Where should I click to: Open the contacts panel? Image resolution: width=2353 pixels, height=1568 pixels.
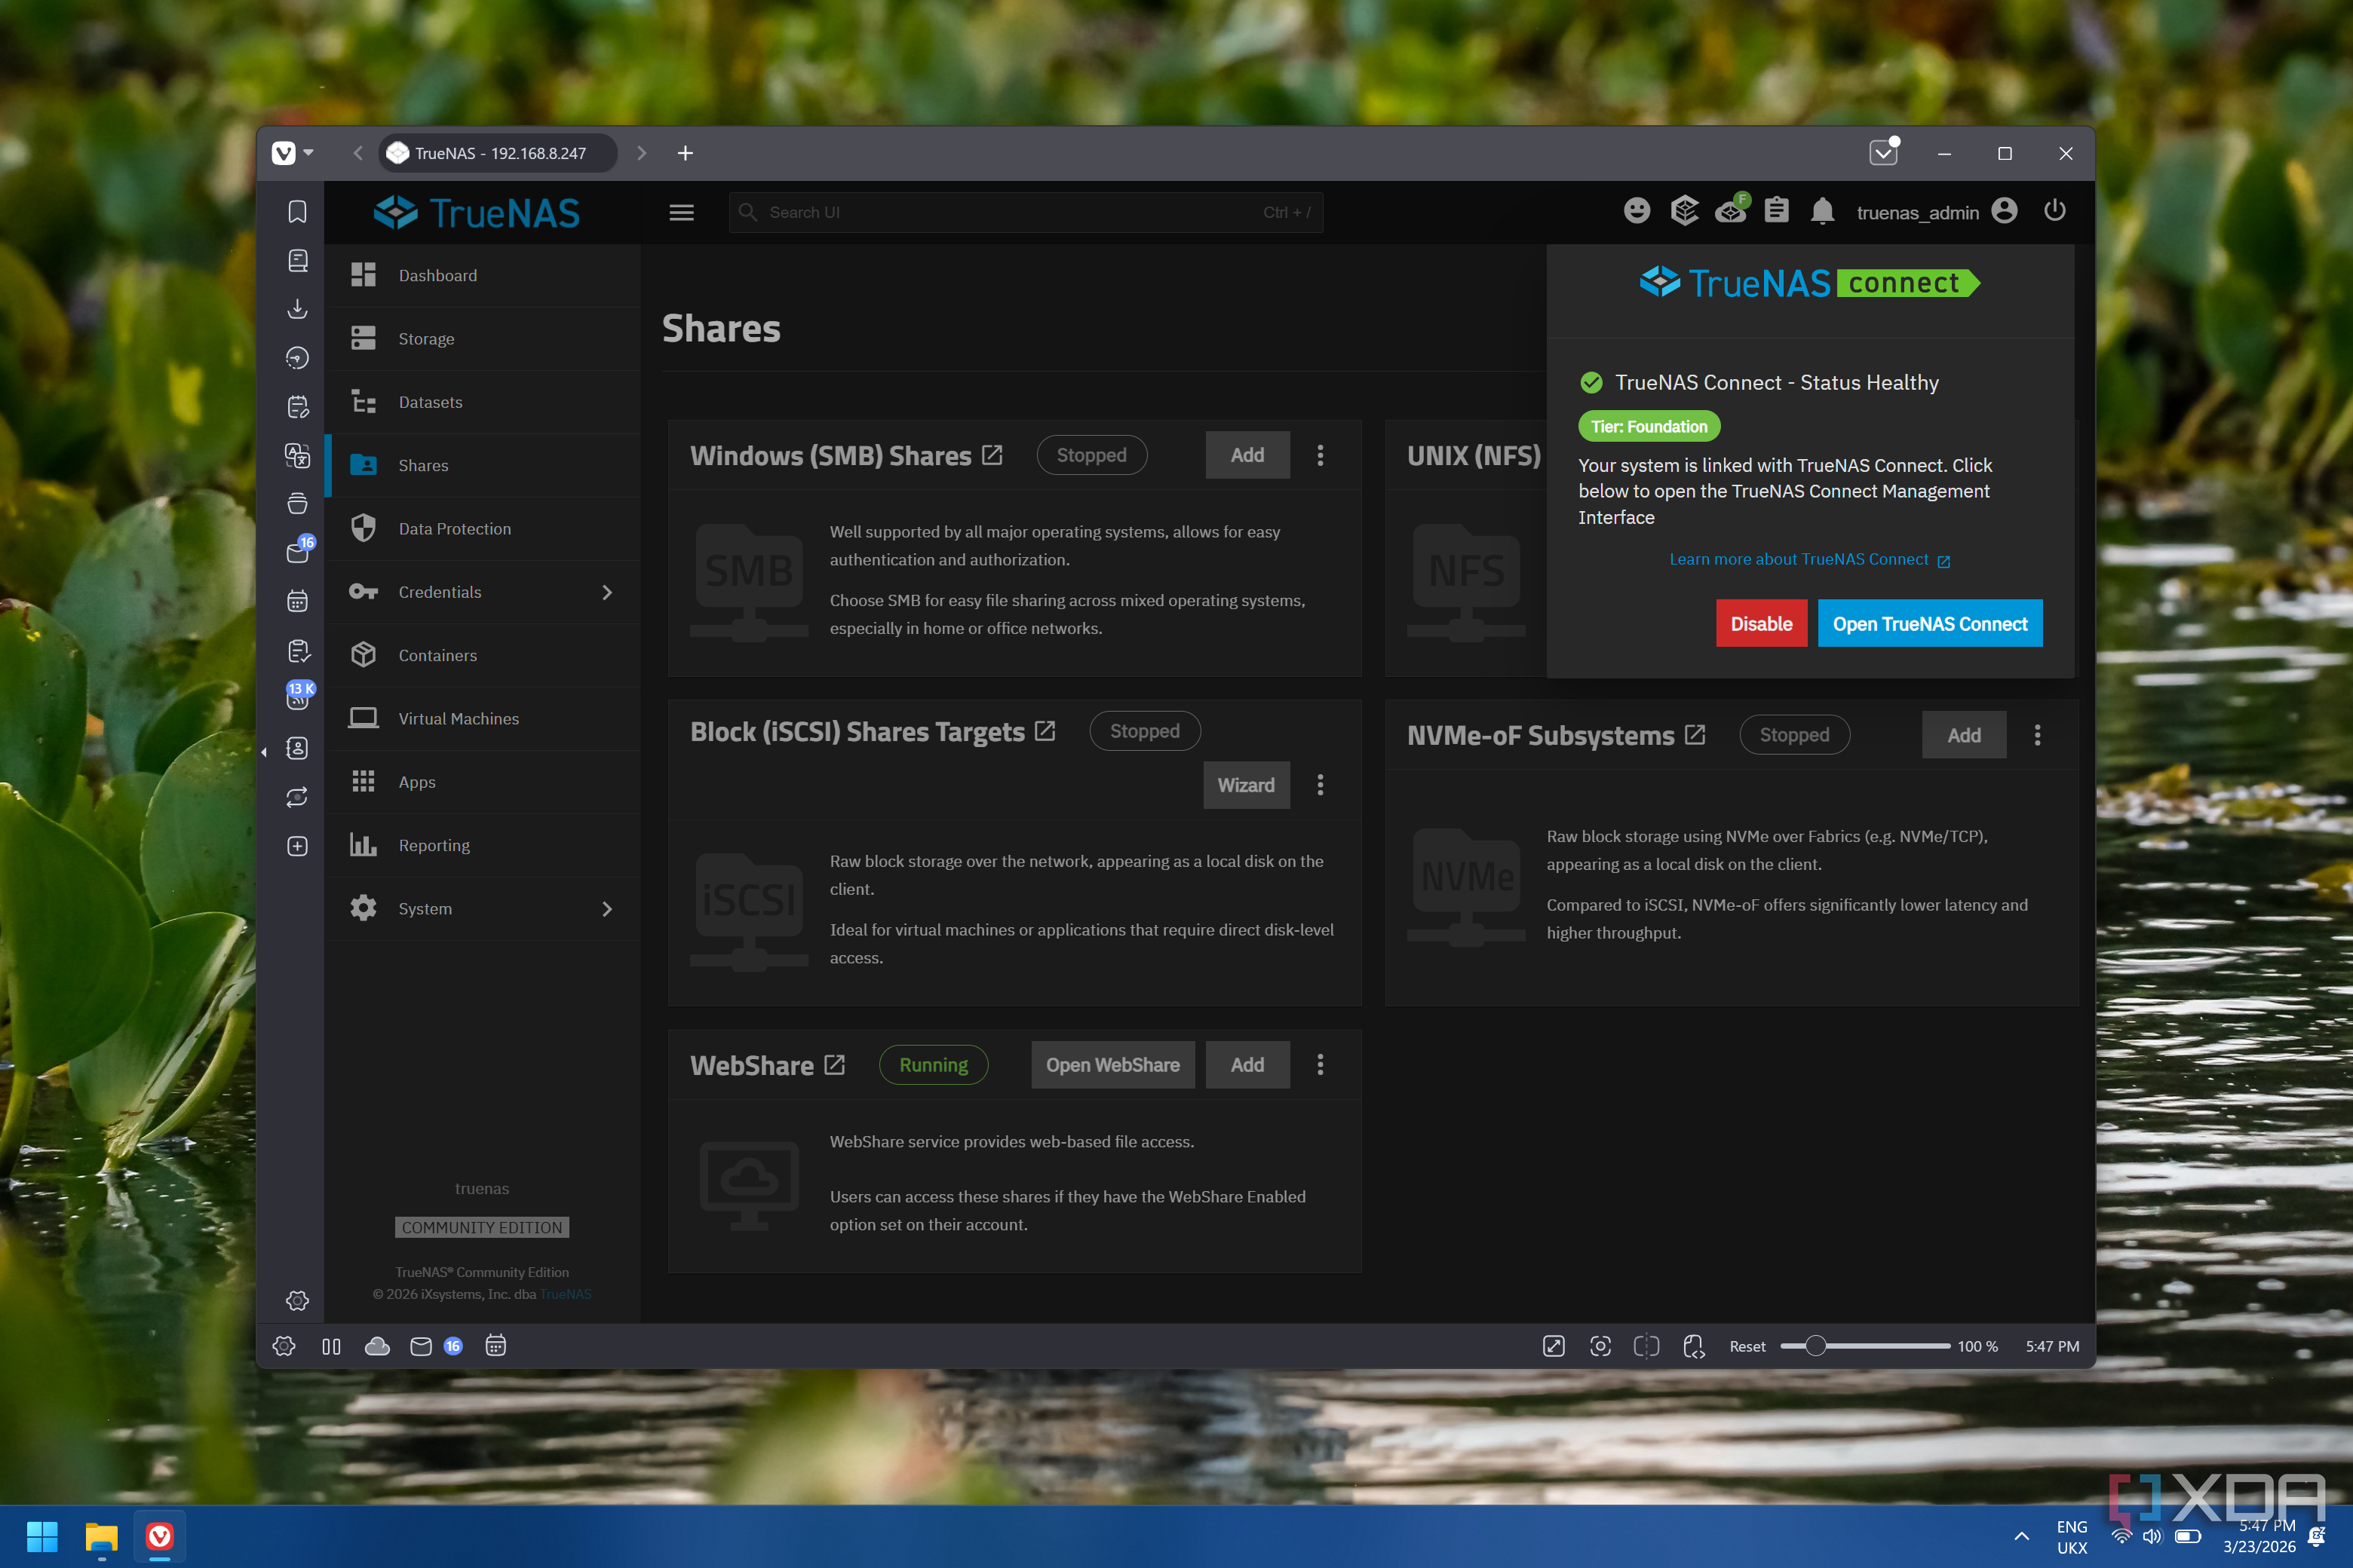[297, 748]
